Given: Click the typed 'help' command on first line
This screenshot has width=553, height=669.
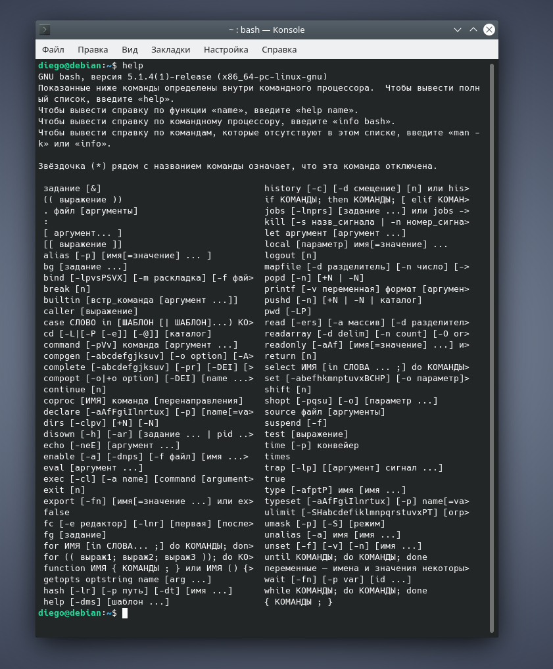Looking at the screenshot, I should 132,66.
